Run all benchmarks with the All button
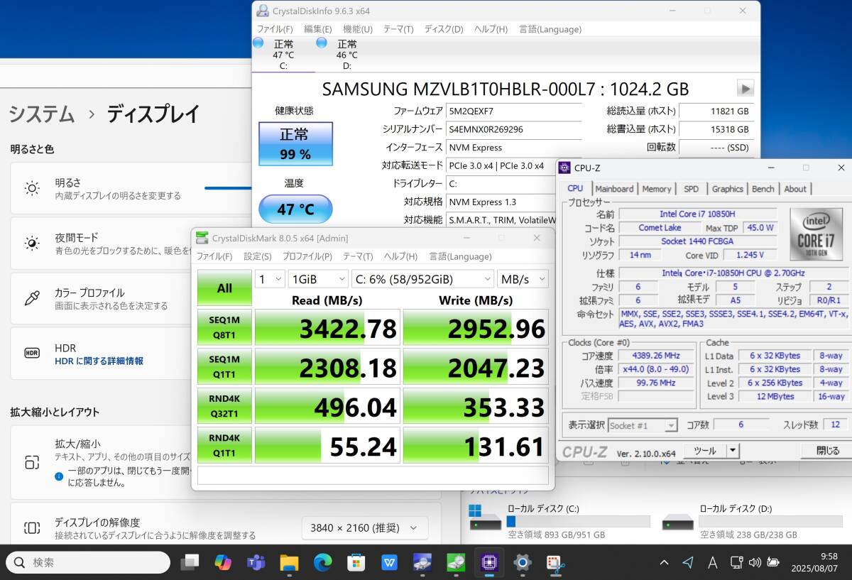852x580 pixels. [x=224, y=288]
